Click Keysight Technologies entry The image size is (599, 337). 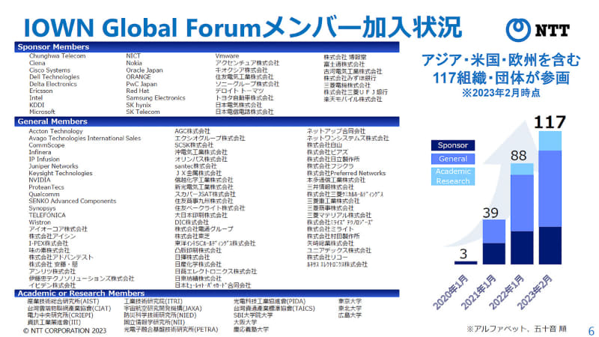click(x=61, y=173)
